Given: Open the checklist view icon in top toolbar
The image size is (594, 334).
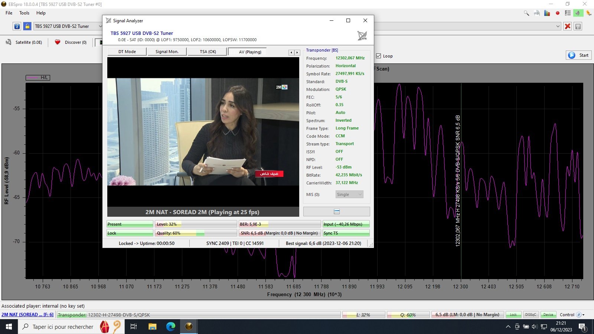Looking at the screenshot, I should click(x=568, y=13).
